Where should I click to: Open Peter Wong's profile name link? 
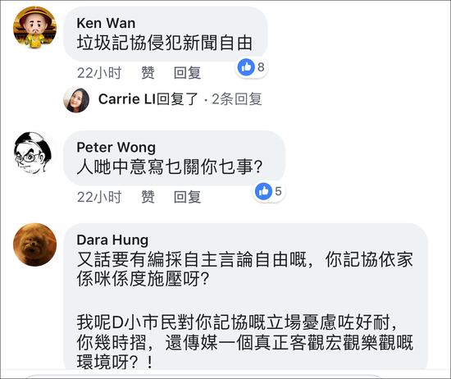pyautogui.click(x=116, y=148)
